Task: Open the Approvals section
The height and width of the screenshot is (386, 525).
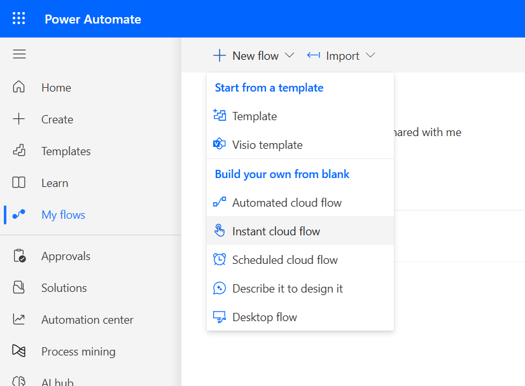Action: (x=66, y=256)
